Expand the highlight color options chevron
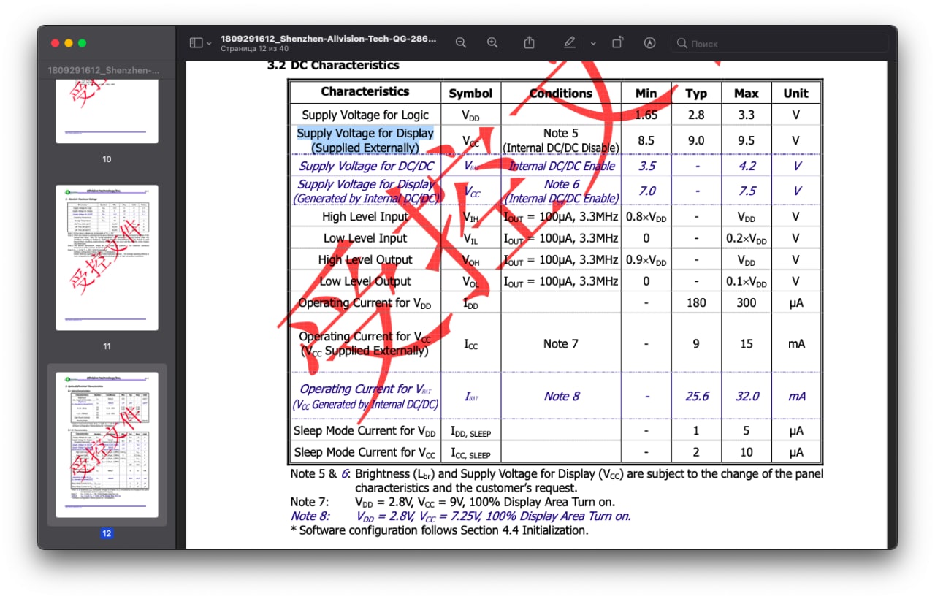Viewport: 935px width, 599px height. [x=593, y=44]
